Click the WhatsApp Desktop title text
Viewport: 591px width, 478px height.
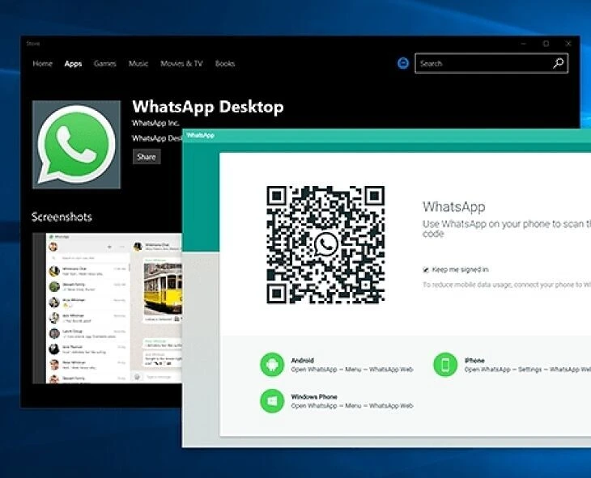[x=208, y=107]
